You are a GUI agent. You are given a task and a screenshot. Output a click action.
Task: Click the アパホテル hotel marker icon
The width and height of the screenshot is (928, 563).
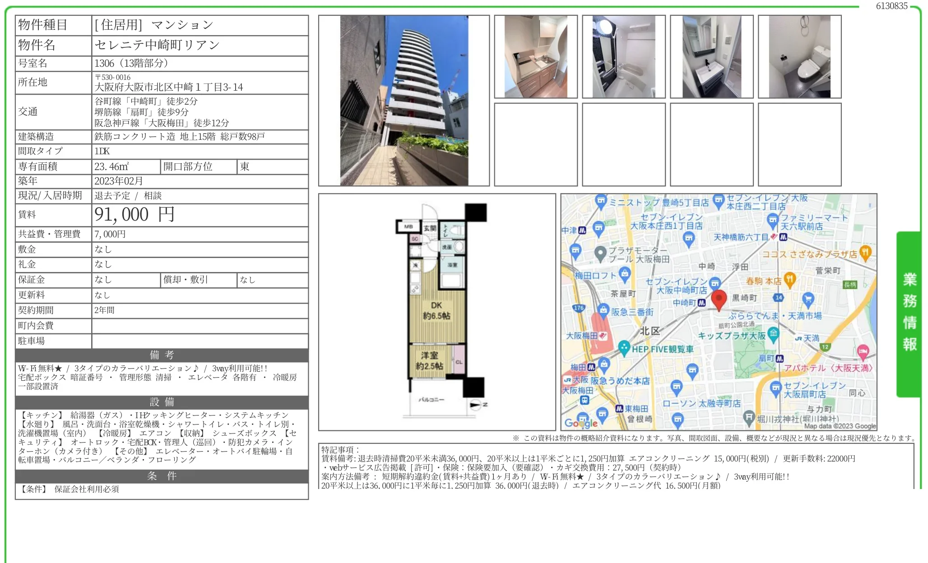click(x=863, y=351)
